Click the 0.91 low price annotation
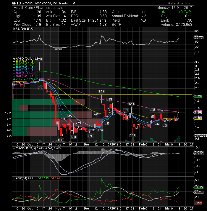This screenshot has width=207, height=211. tap(132, 135)
